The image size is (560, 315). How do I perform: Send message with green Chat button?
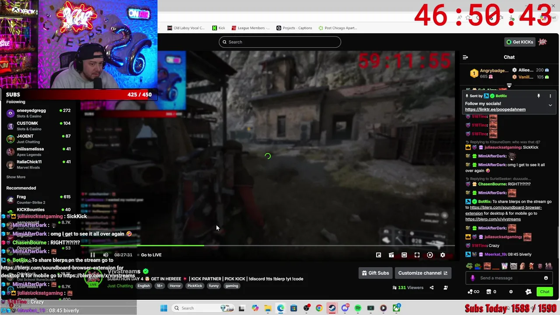coord(545,292)
